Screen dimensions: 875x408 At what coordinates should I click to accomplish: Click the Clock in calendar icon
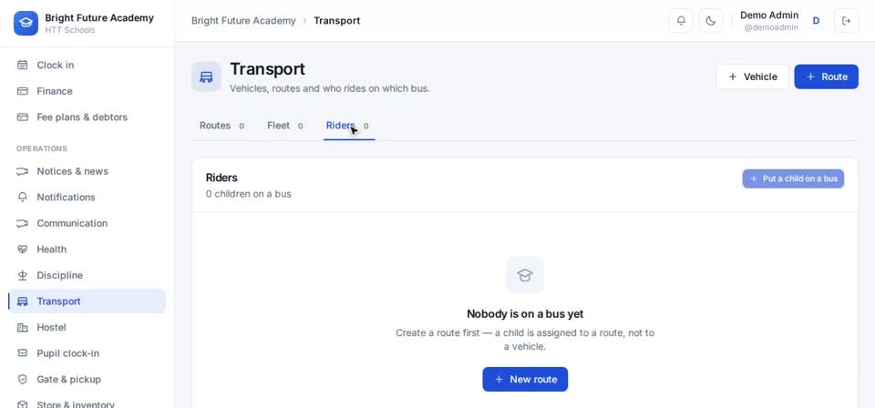(22, 66)
